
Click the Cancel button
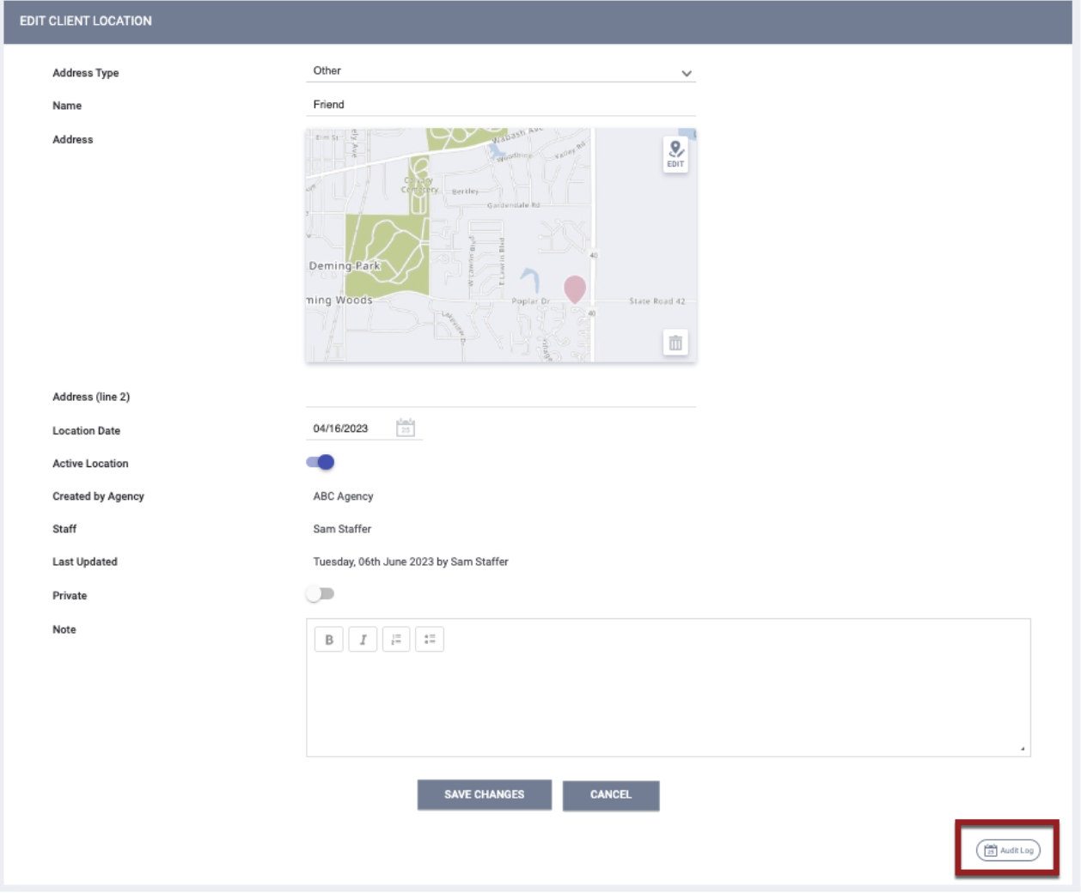611,797
